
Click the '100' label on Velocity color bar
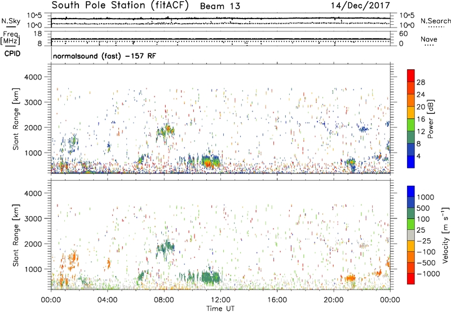point(423,219)
